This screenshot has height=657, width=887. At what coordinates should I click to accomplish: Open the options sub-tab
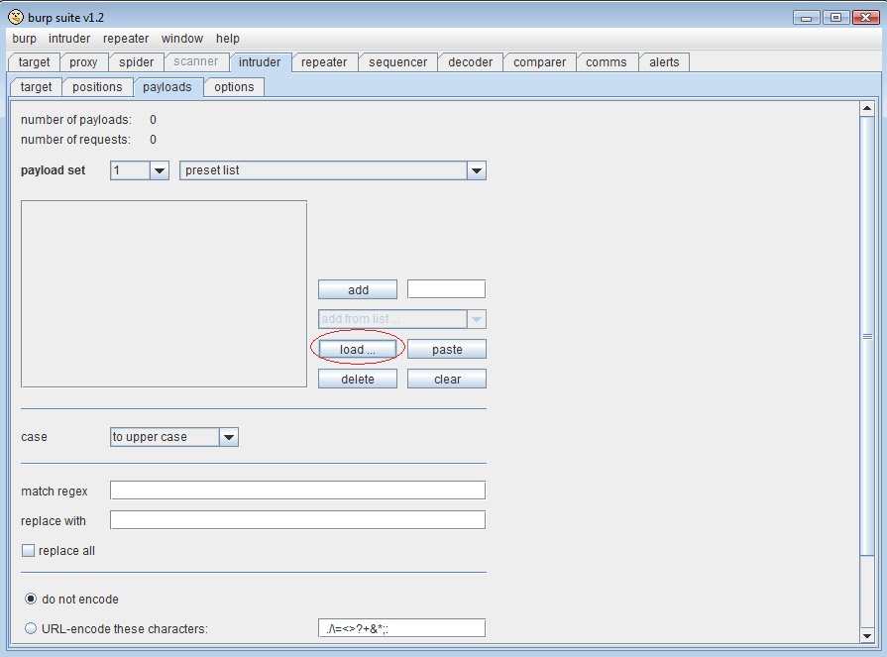point(234,87)
